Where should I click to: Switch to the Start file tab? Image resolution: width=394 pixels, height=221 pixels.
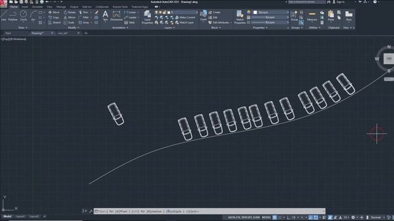tap(8, 33)
